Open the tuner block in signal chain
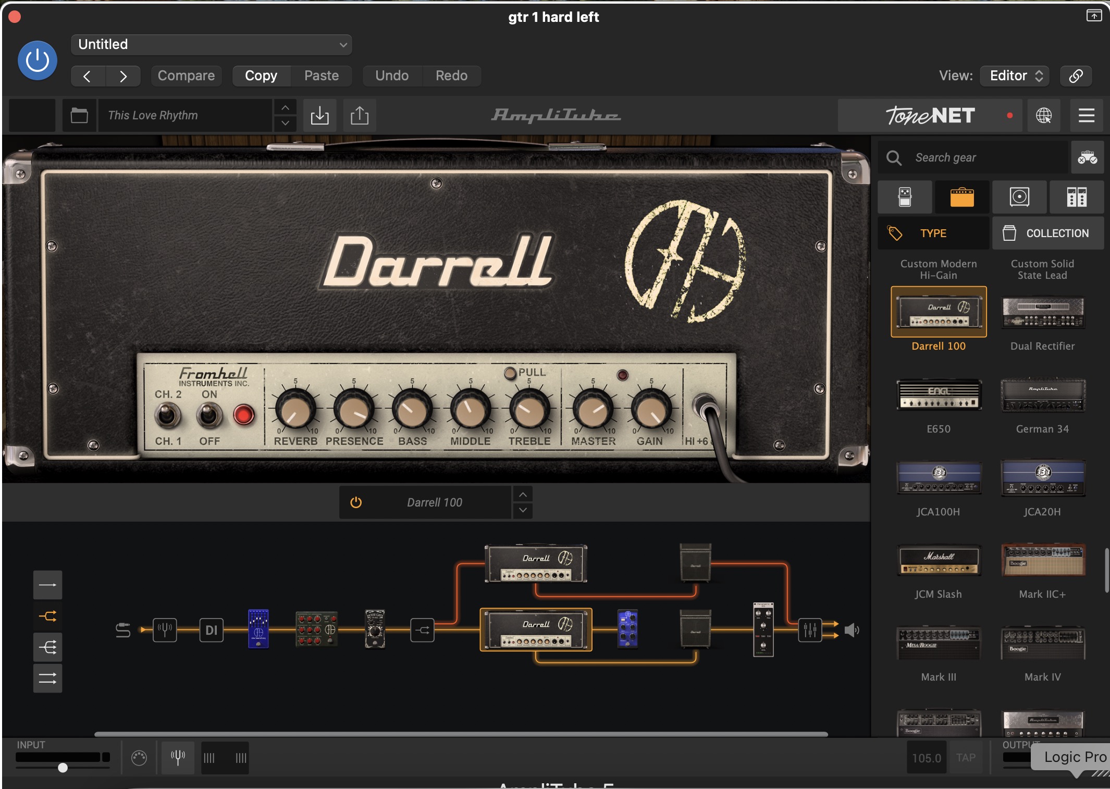 click(x=165, y=630)
